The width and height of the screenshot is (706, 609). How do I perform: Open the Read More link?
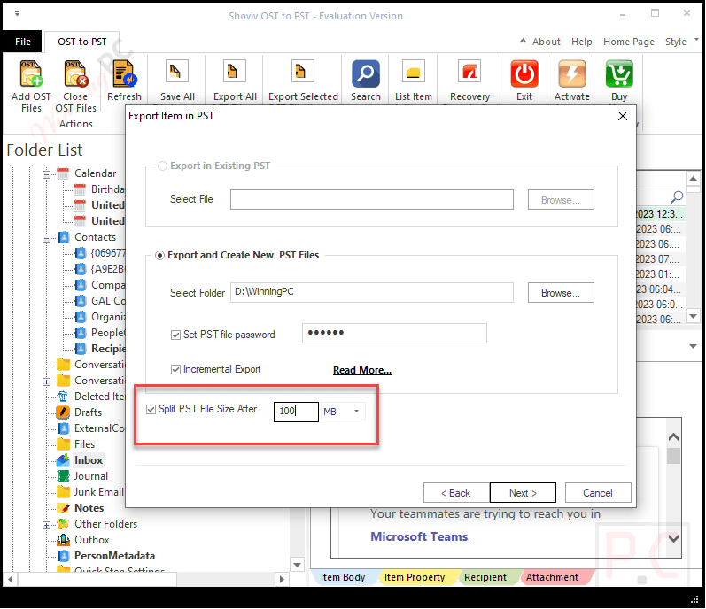pos(362,370)
